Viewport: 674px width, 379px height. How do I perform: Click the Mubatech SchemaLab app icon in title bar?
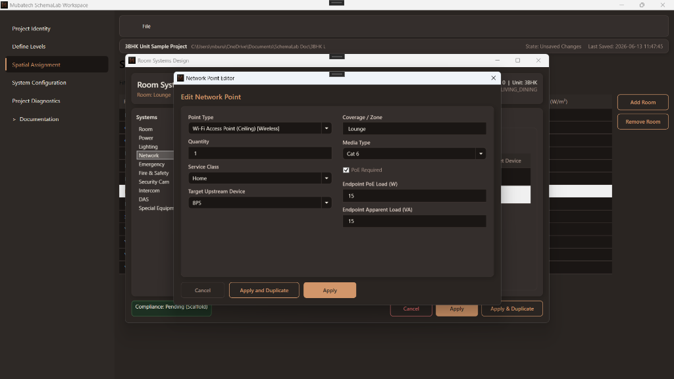point(5,5)
